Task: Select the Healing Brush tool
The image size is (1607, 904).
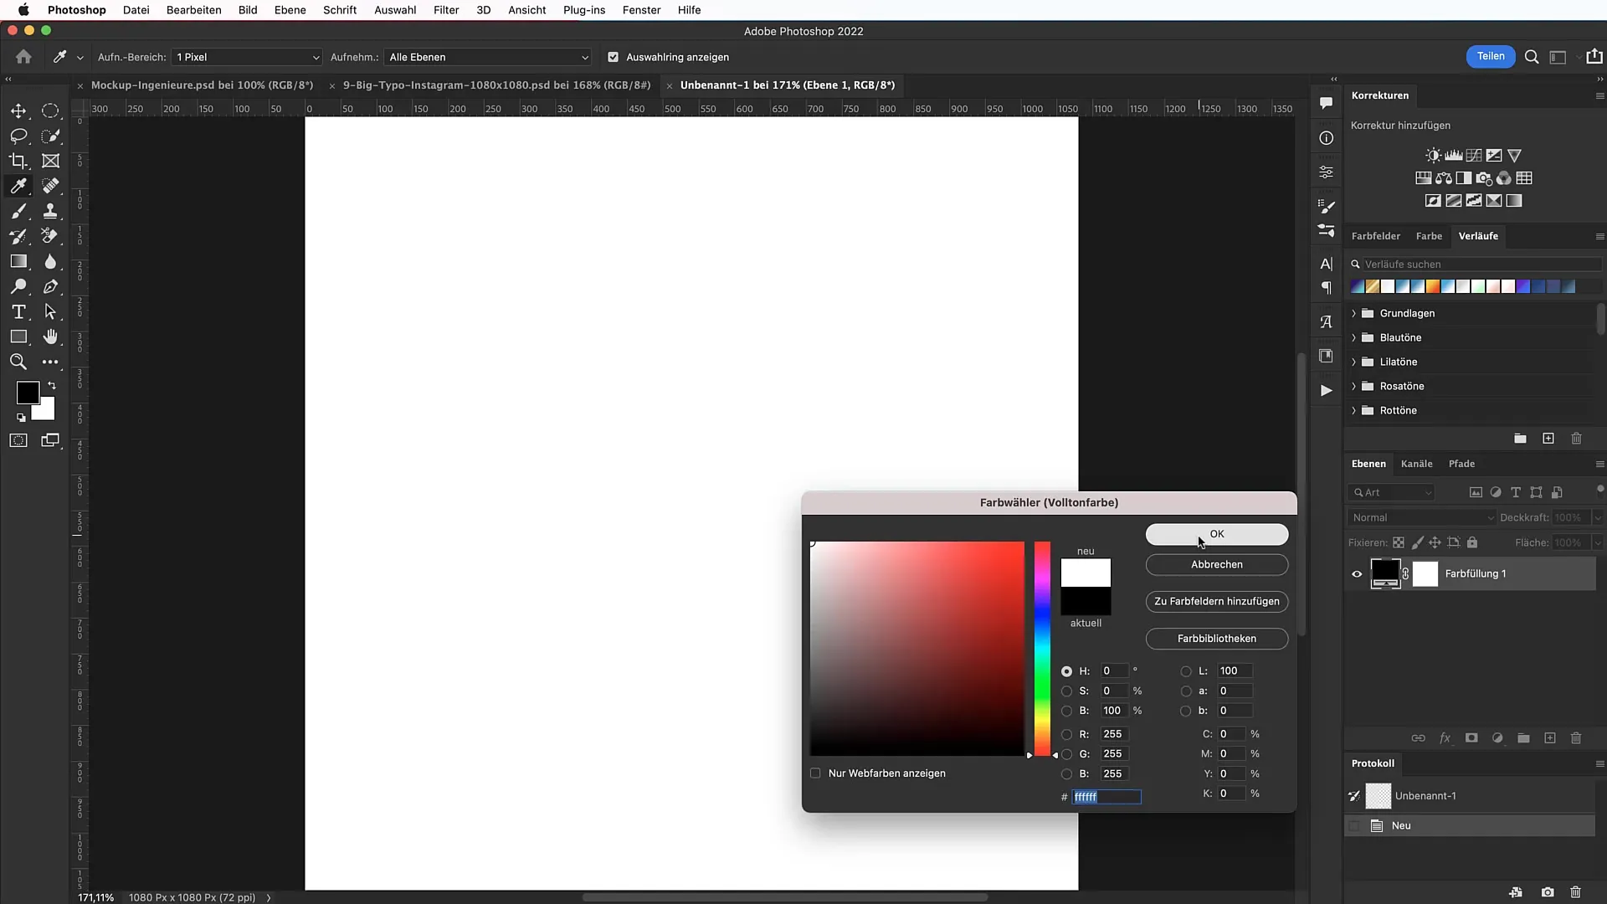Action: [49, 186]
